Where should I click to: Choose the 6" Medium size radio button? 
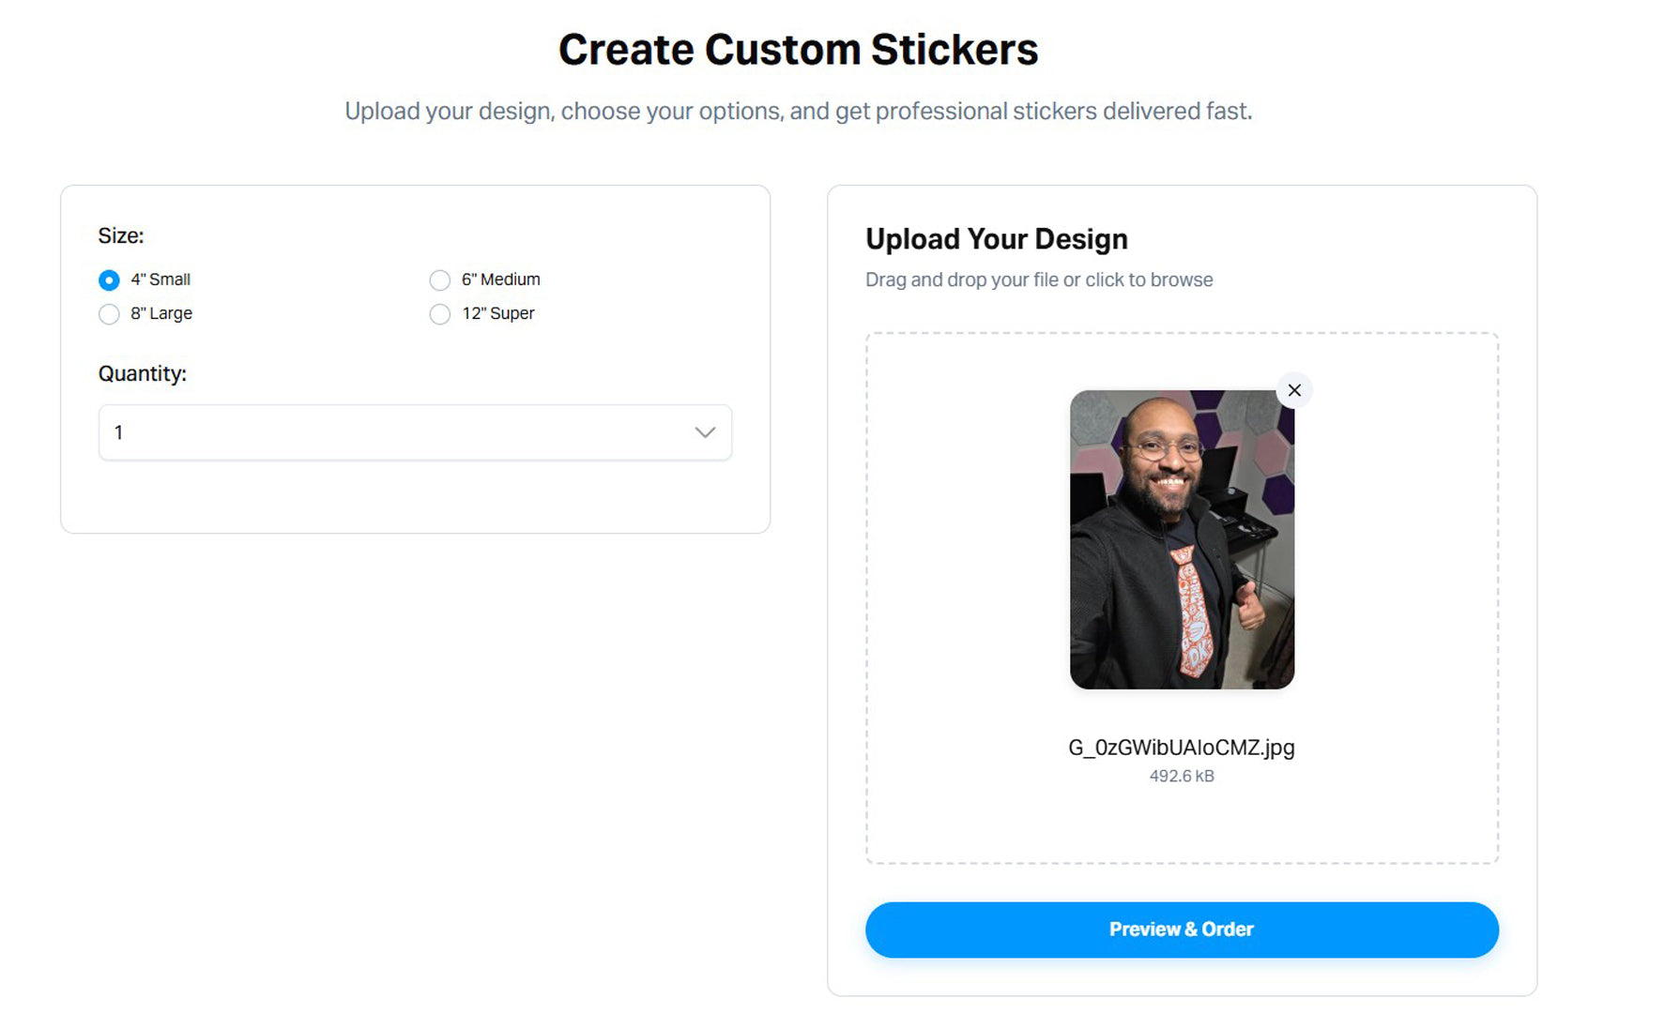[x=439, y=280]
